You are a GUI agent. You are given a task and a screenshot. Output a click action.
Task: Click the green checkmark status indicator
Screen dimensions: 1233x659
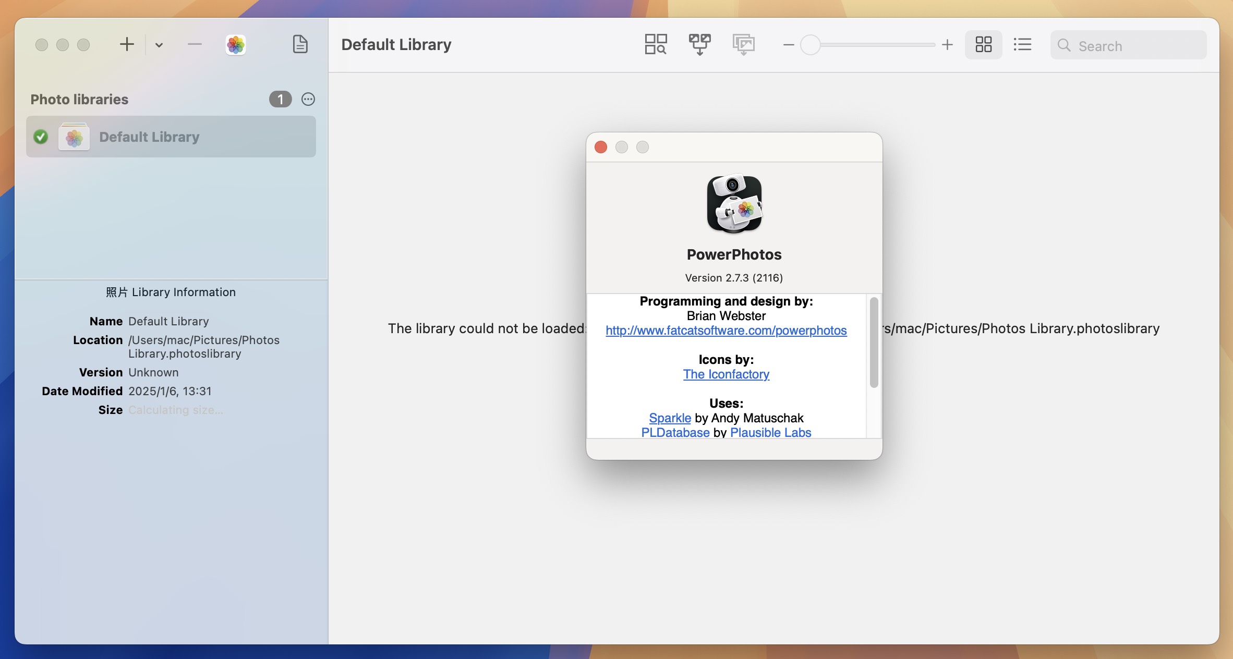click(x=41, y=136)
